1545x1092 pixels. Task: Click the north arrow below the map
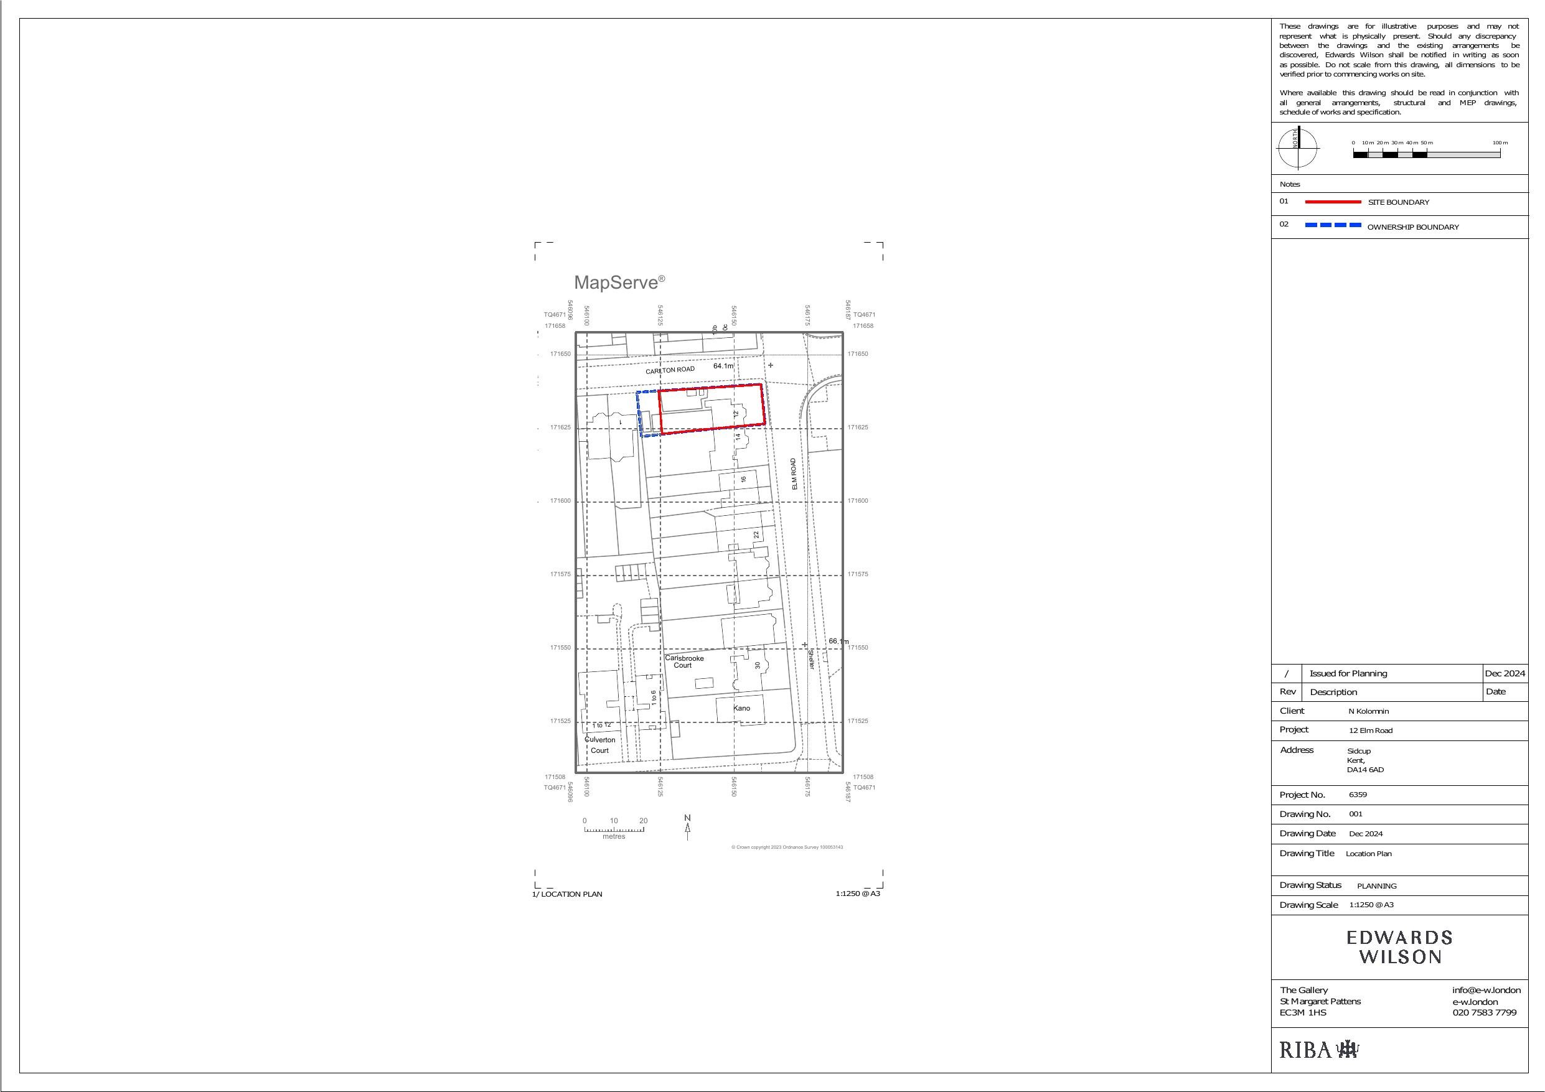point(687,827)
